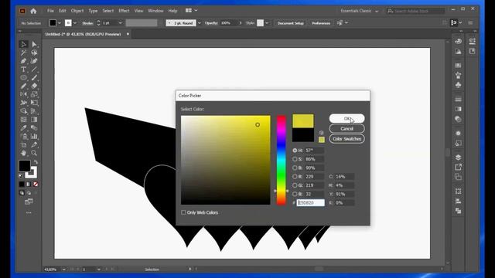Screen dimensions: 495x278
Task: Choose the Ellipse shape tool
Action: pos(23,77)
